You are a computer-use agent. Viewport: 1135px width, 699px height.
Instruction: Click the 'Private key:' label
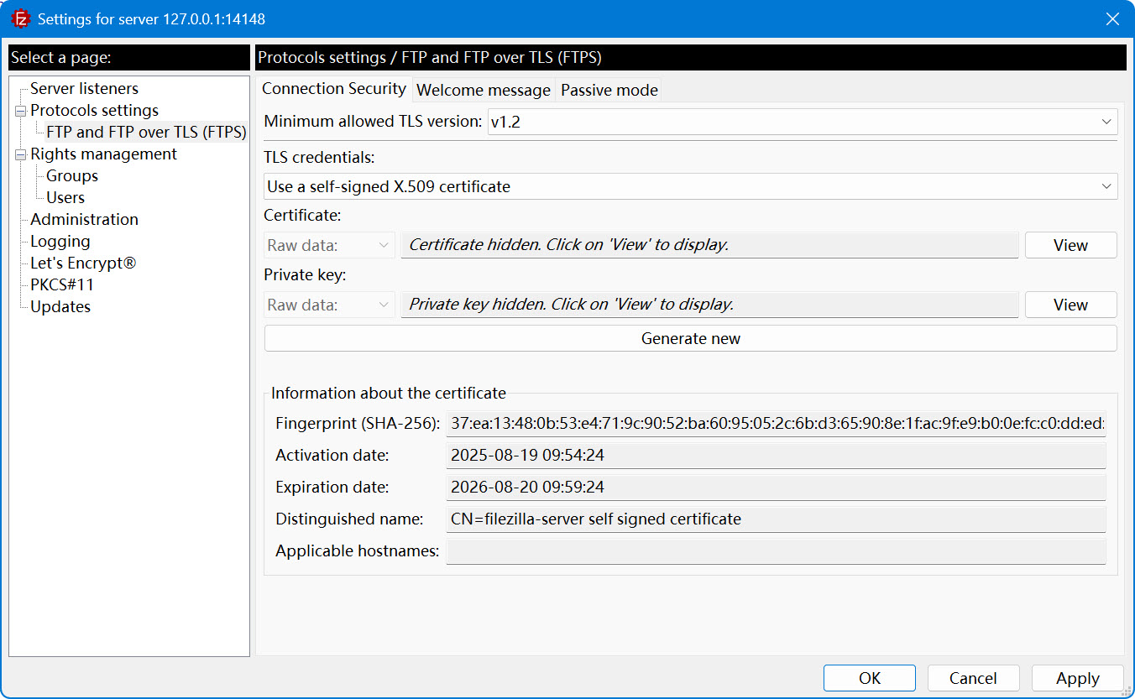click(x=305, y=274)
